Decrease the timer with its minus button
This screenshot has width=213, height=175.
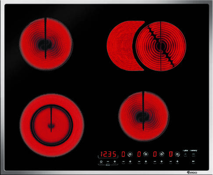[108, 161]
